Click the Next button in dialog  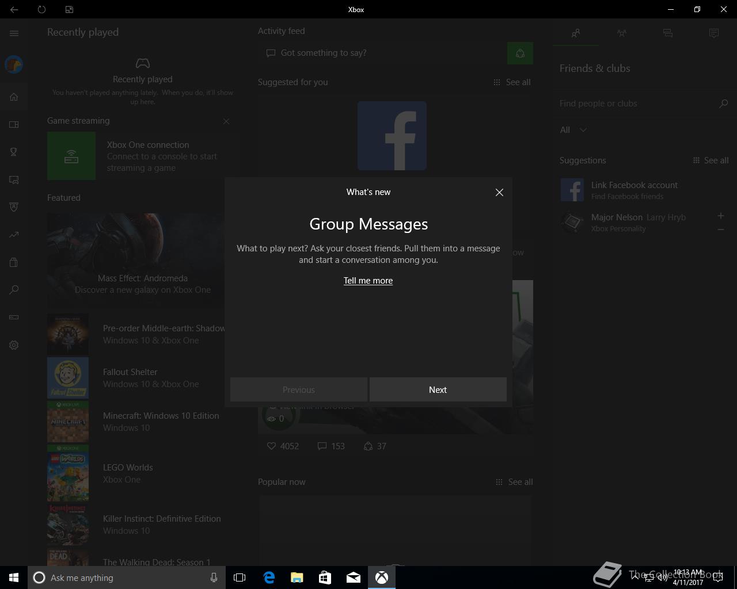[438, 389]
